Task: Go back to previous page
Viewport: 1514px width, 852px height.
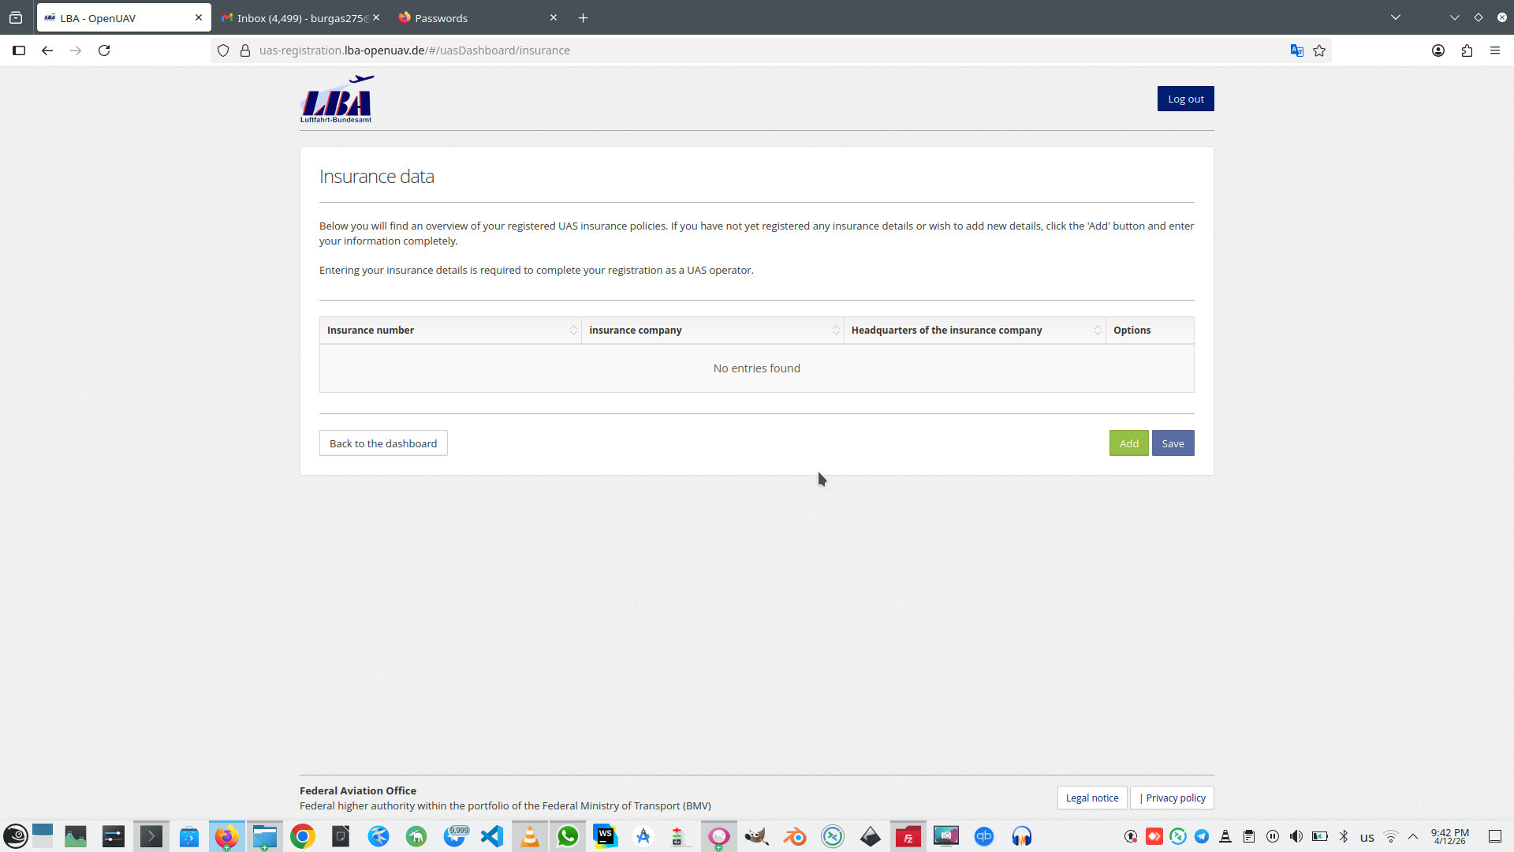Action: (x=47, y=50)
